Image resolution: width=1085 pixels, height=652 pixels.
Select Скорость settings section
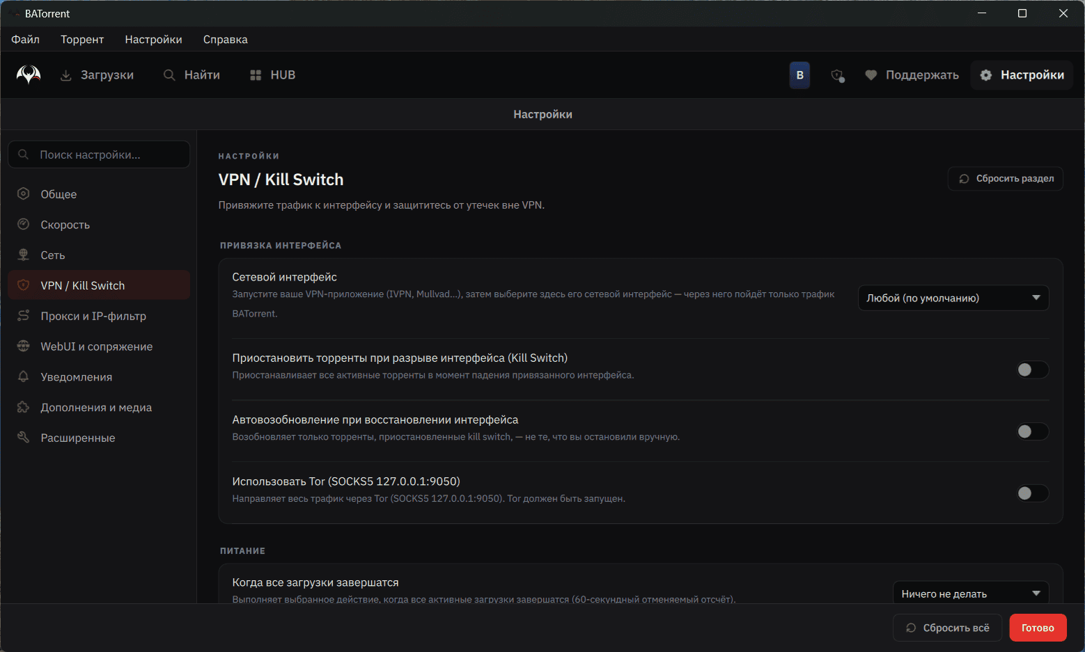pos(99,225)
